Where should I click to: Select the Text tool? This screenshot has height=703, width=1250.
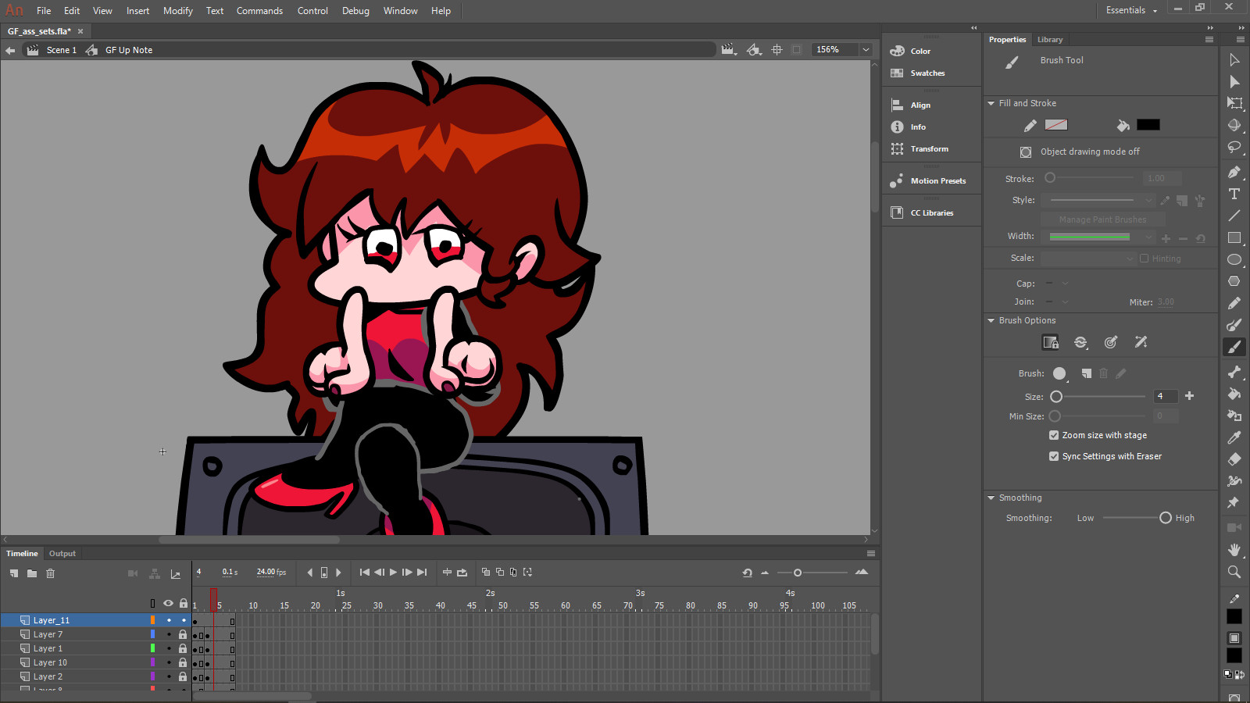tap(1234, 194)
